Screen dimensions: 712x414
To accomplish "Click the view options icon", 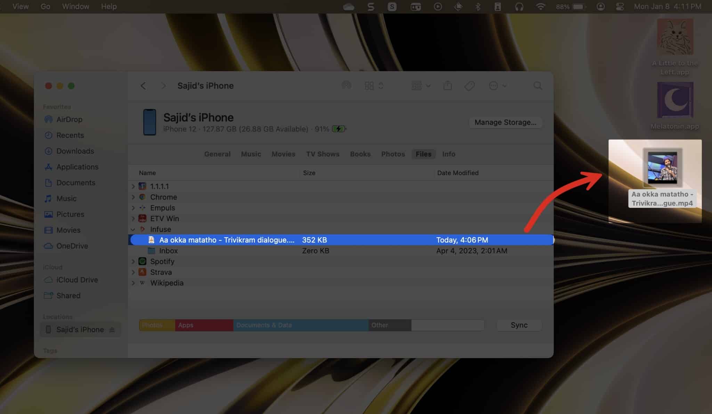I will click(x=420, y=86).
